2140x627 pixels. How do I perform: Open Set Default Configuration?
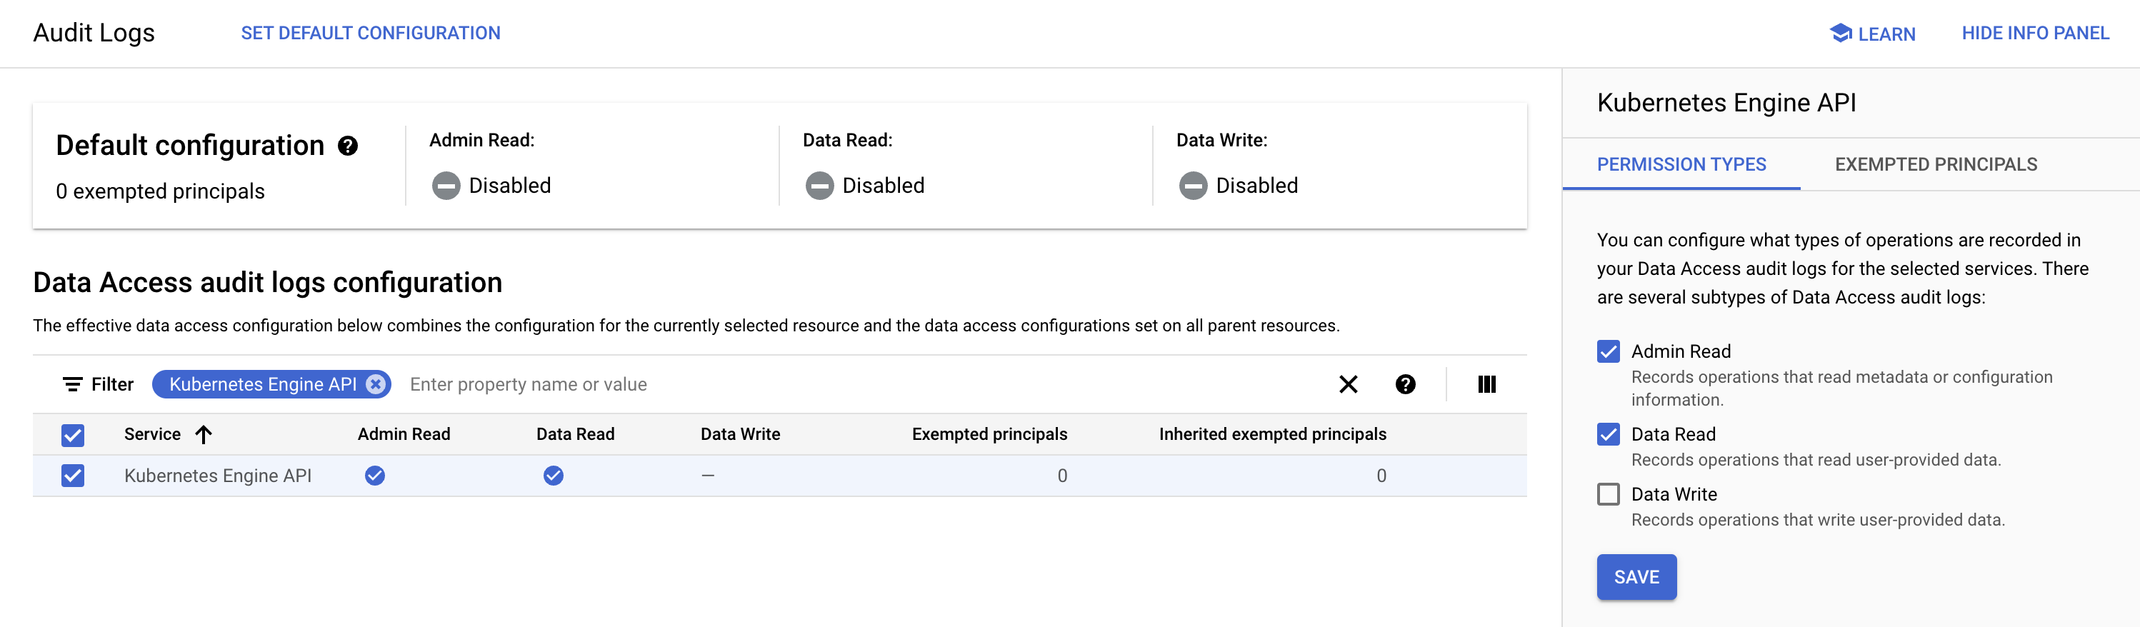point(371,34)
